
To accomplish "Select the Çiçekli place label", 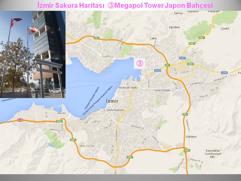I will coord(225,28).
